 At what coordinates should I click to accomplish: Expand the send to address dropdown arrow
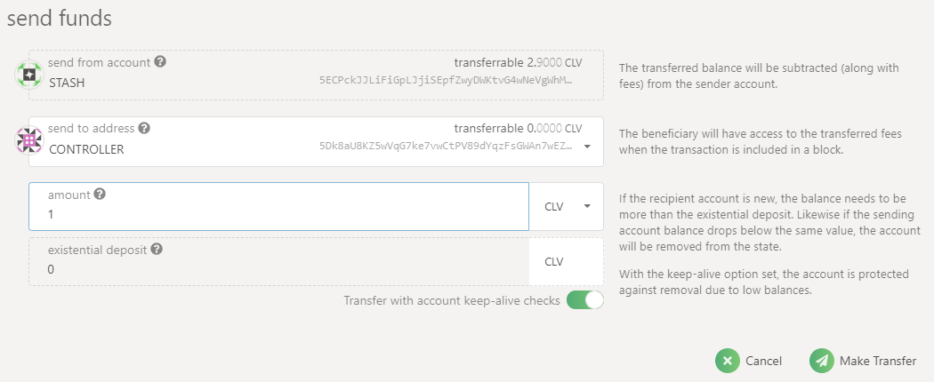pos(587,147)
